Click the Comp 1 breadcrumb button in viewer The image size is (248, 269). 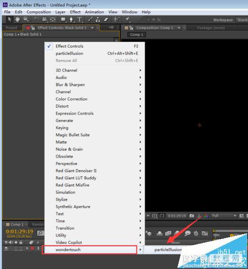point(137,35)
